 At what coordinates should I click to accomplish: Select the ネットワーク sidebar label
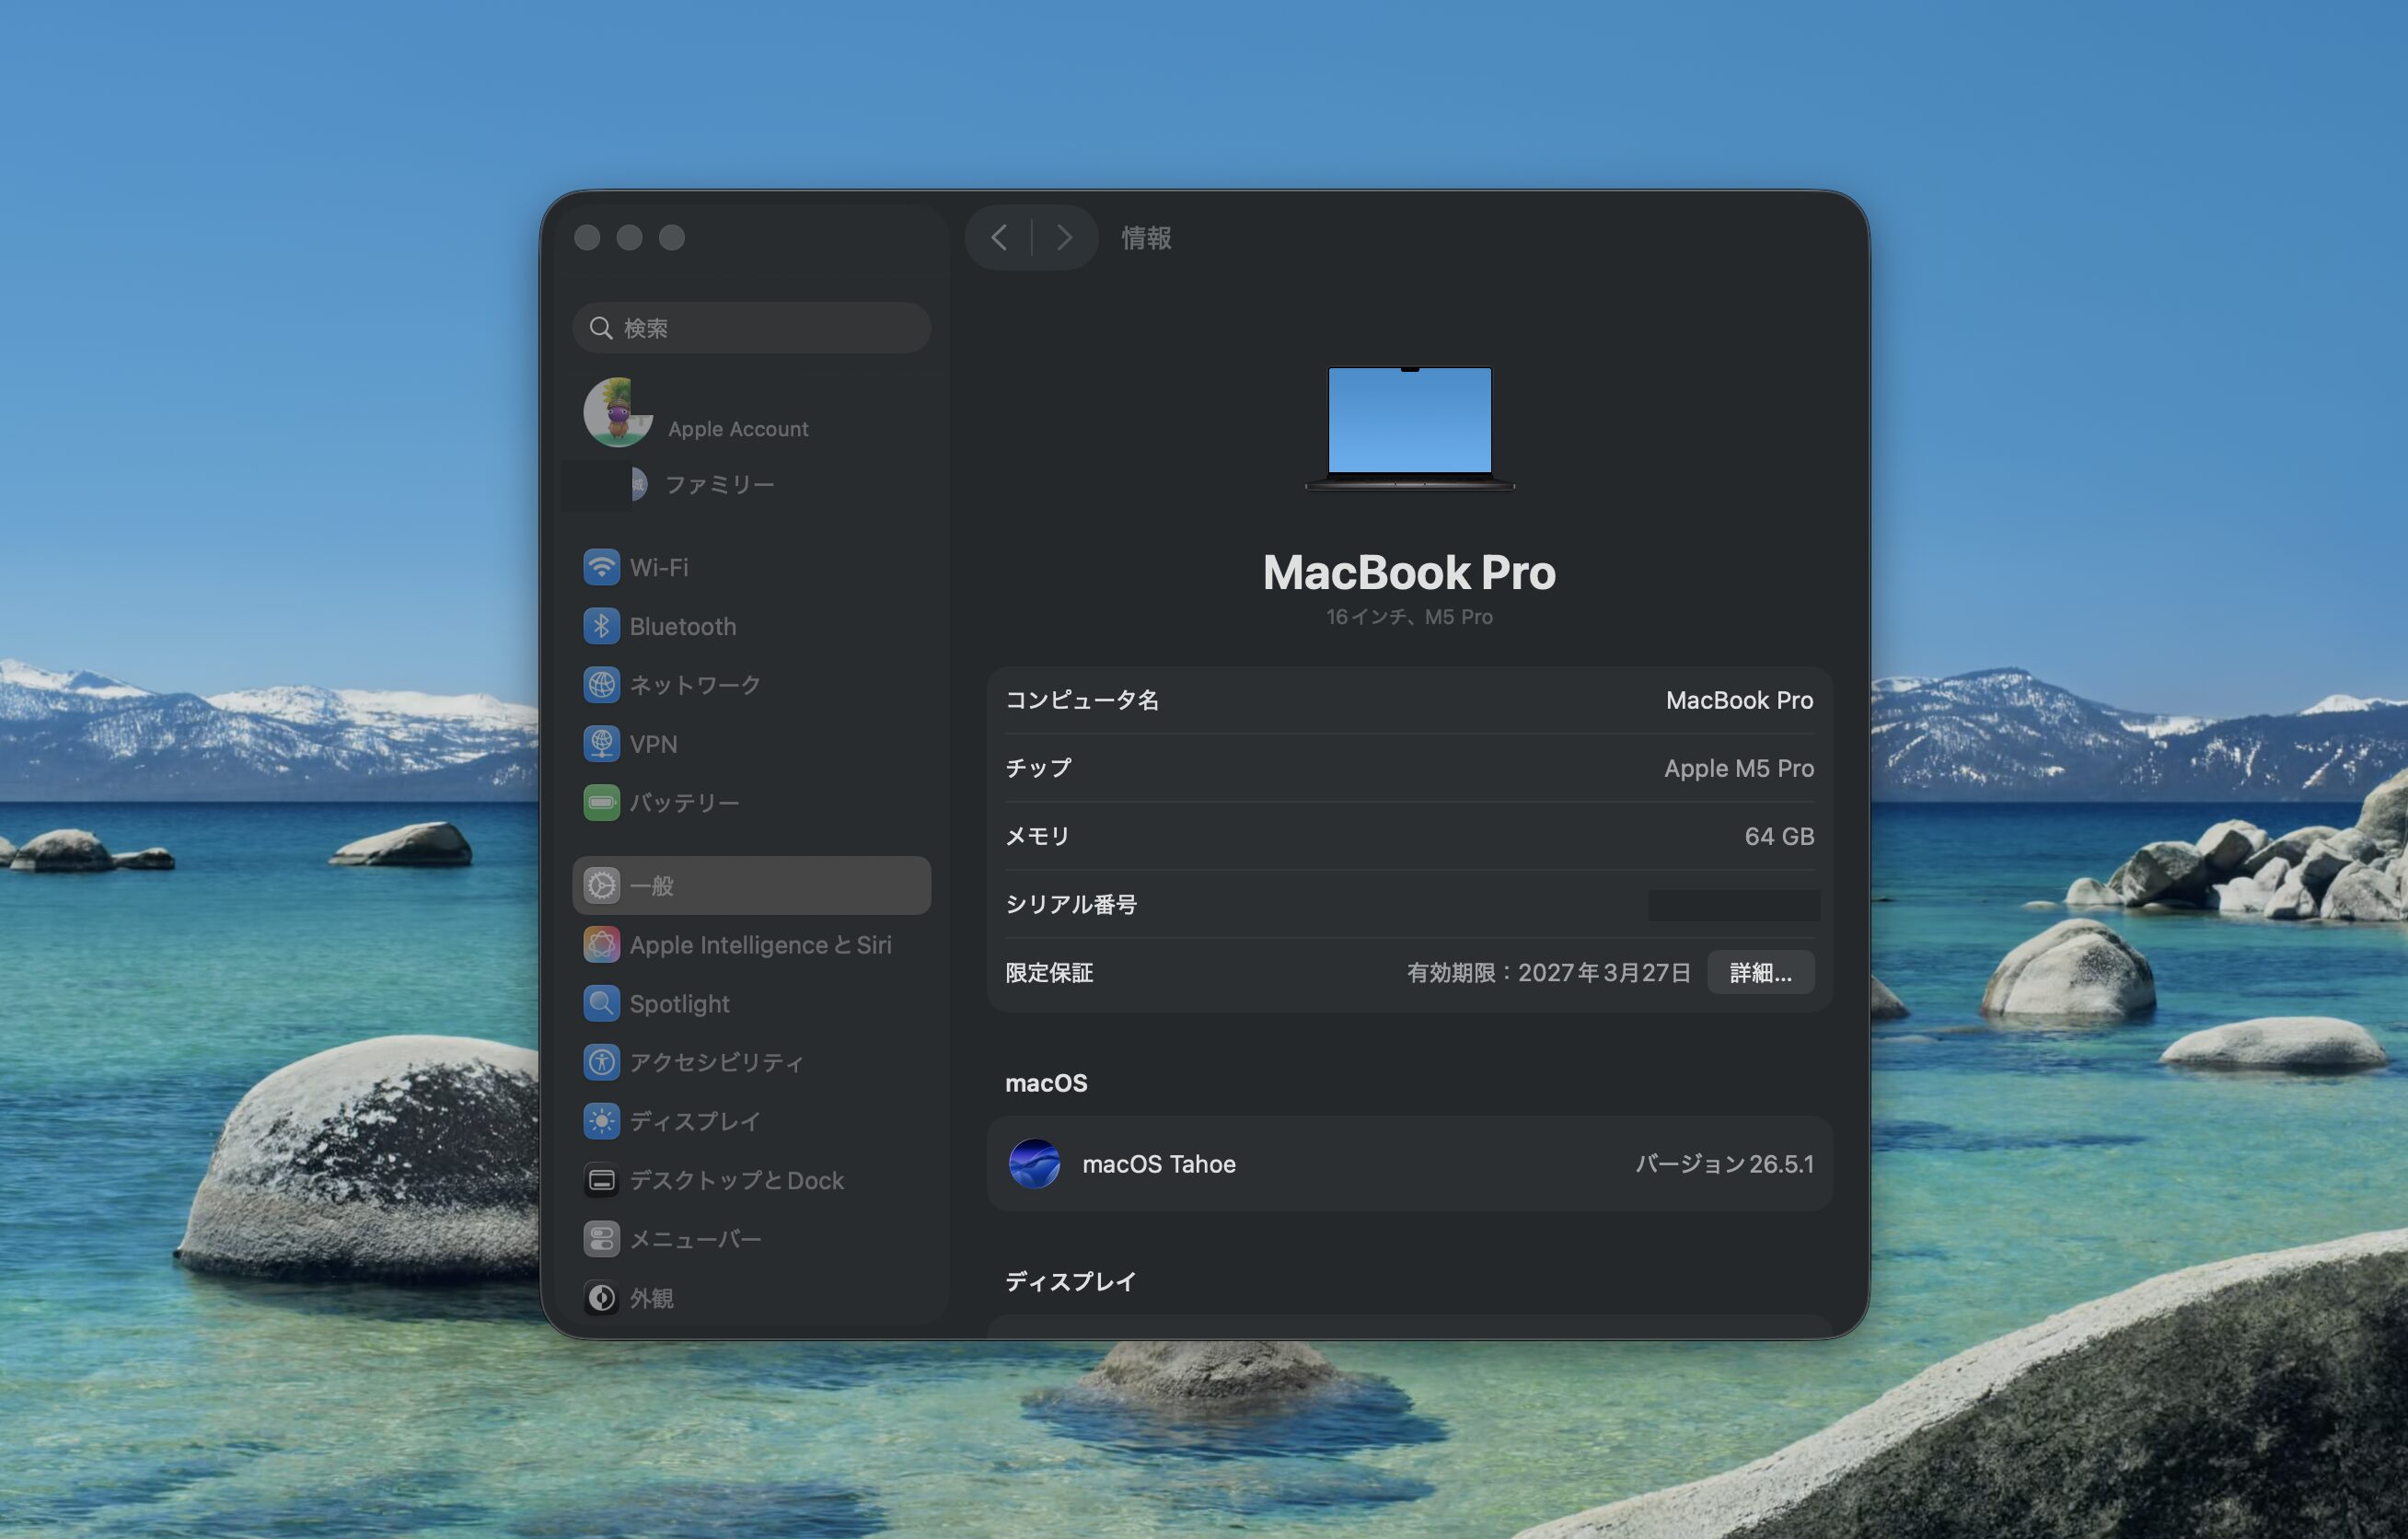click(695, 685)
